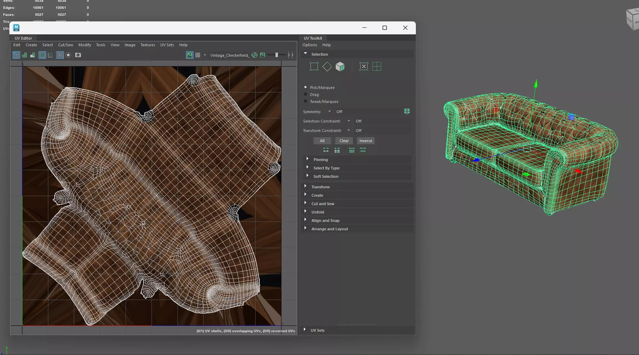Click the red X-axis manipulator handle on sofa
This screenshot has height=355, width=639.
578,172
